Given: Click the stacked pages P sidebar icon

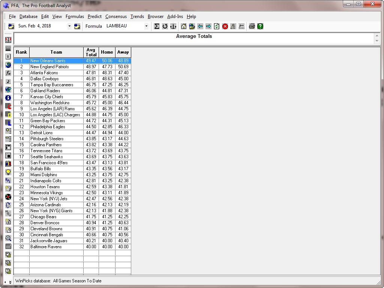Looking at the screenshot, I should pyautogui.click(x=8, y=255).
